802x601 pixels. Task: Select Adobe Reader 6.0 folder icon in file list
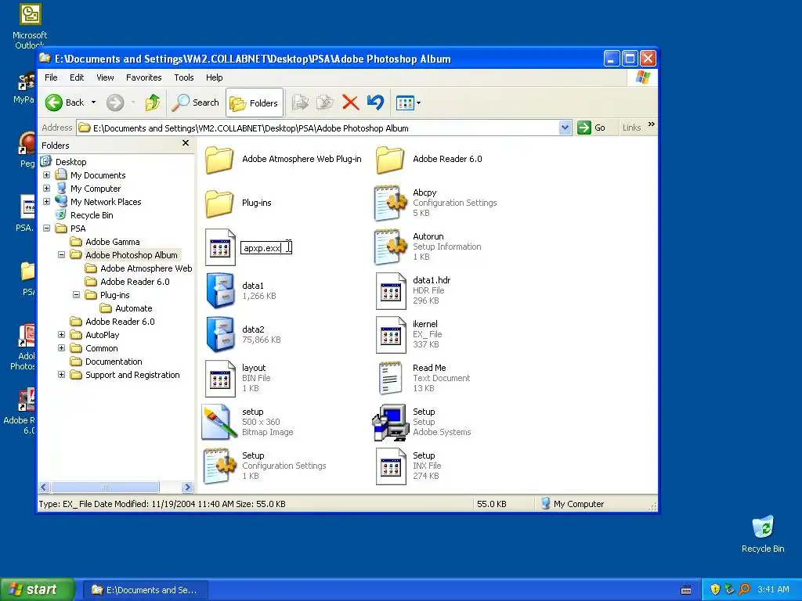point(391,160)
